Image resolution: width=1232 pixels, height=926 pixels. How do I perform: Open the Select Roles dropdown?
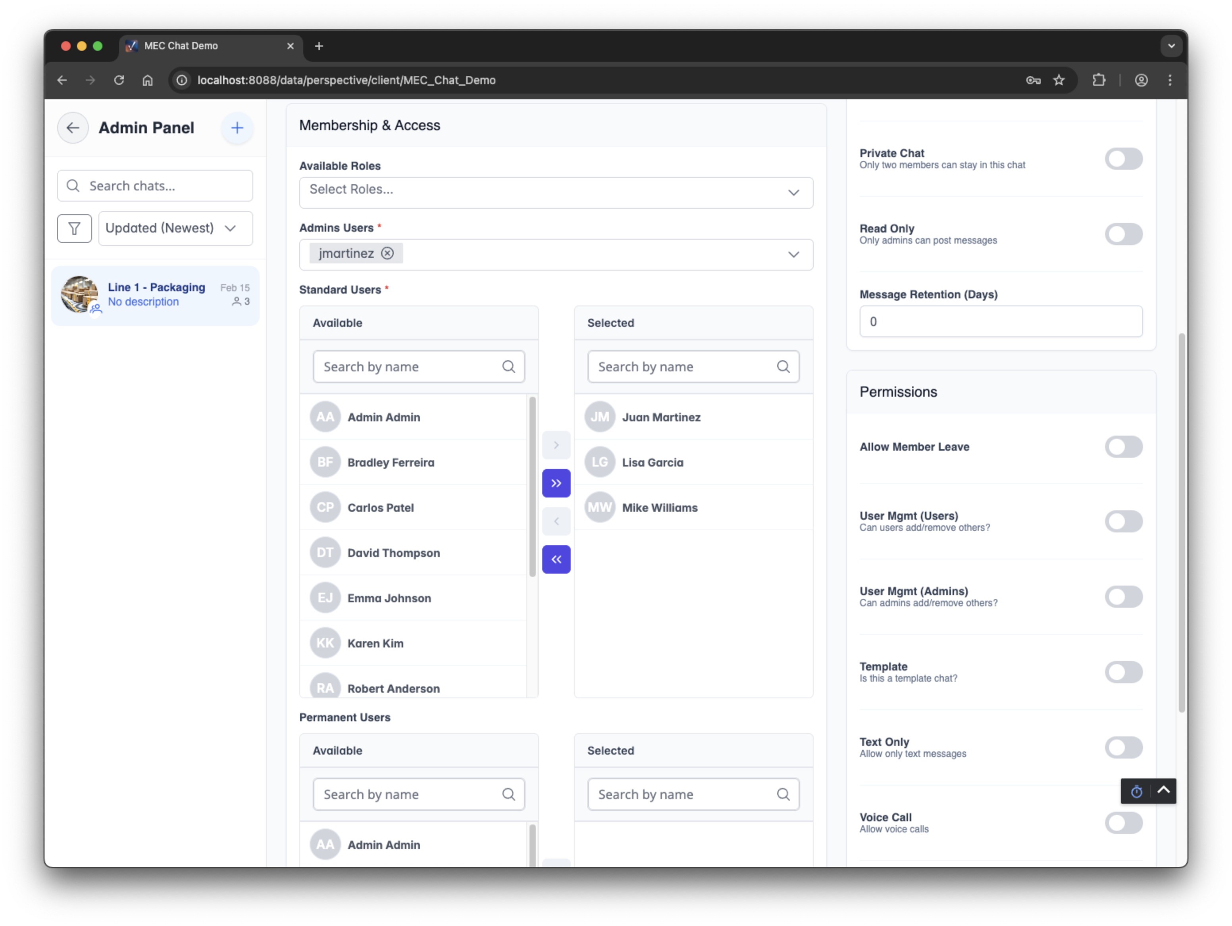[x=555, y=193]
